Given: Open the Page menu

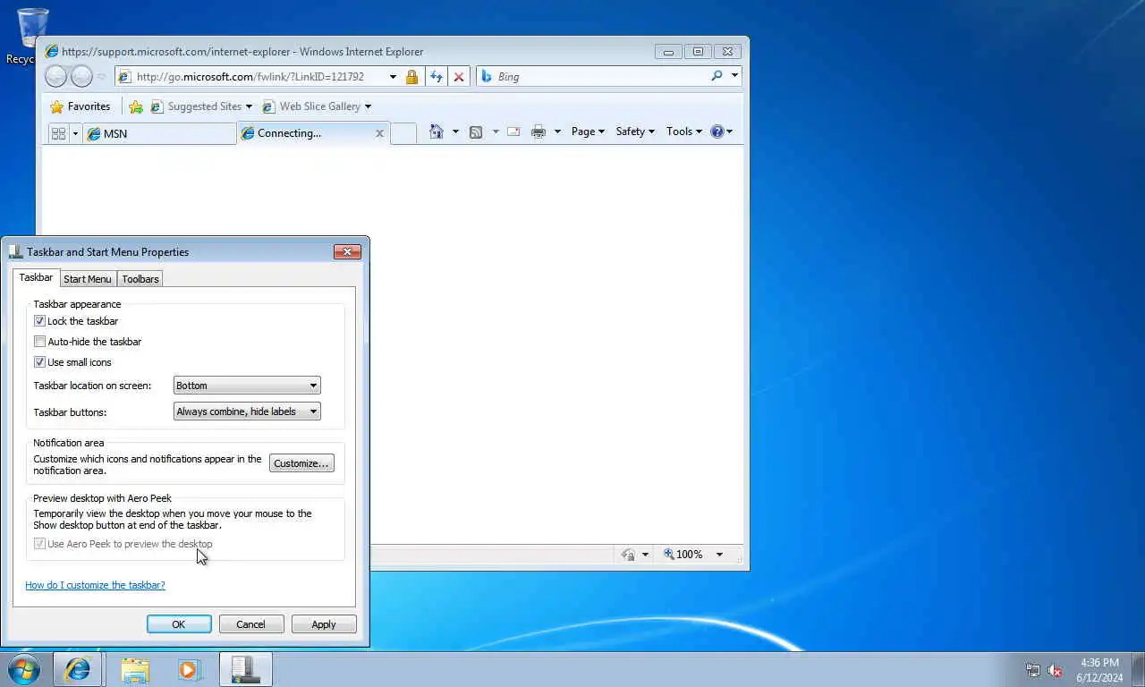Looking at the screenshot, I should pyautogui.click(x=588, y=131).
